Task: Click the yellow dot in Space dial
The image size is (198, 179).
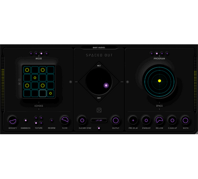Action: tap(159, 81)
